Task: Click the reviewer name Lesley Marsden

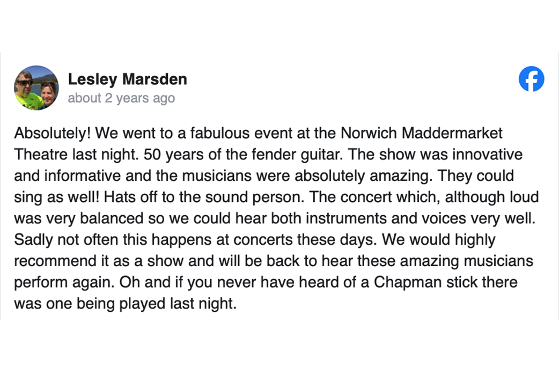Action: pos(127,79)
